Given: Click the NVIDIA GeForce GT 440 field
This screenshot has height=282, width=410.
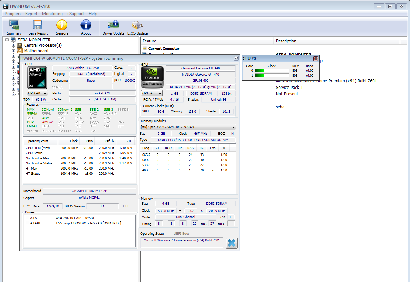Looking at the screenshot, I should [201, 75].
